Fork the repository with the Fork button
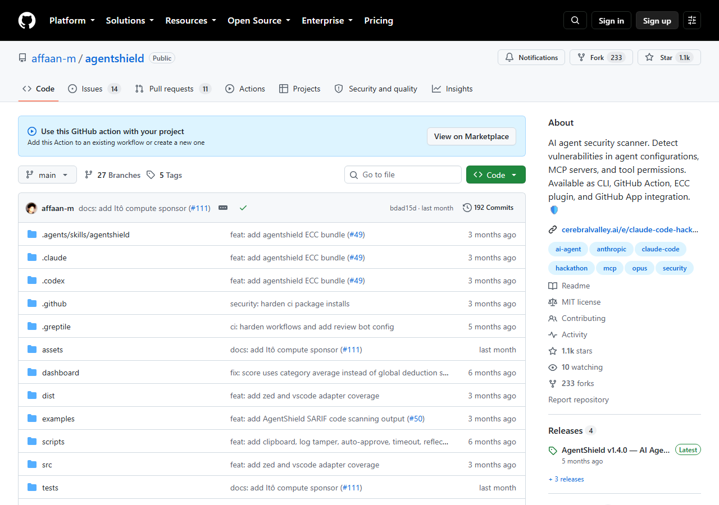Screen dimensions: 719x505 pos(601,57)
